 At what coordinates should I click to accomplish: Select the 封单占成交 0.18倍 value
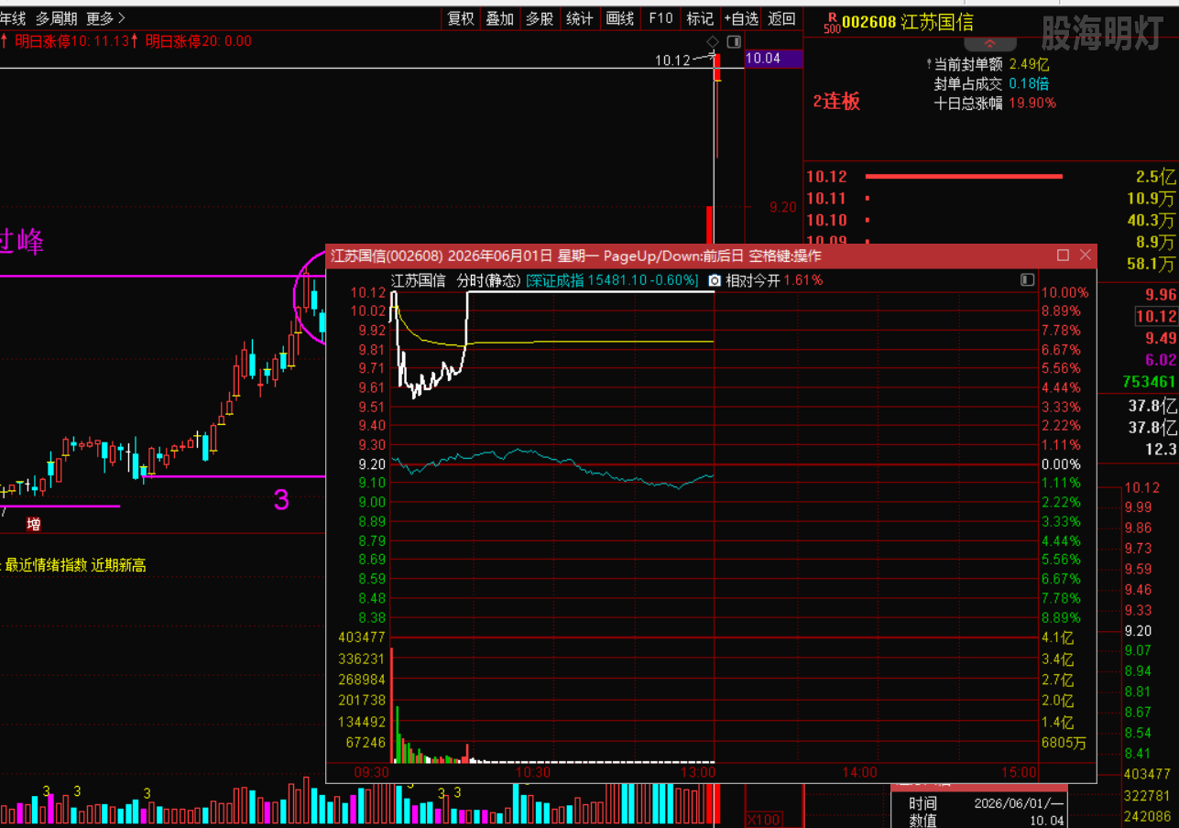pyautogui.click(x=1029, y=83)
